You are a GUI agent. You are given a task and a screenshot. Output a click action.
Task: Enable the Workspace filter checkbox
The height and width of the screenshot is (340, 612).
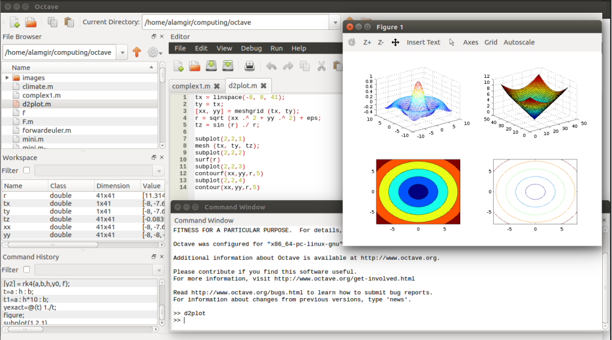point(26,171)
